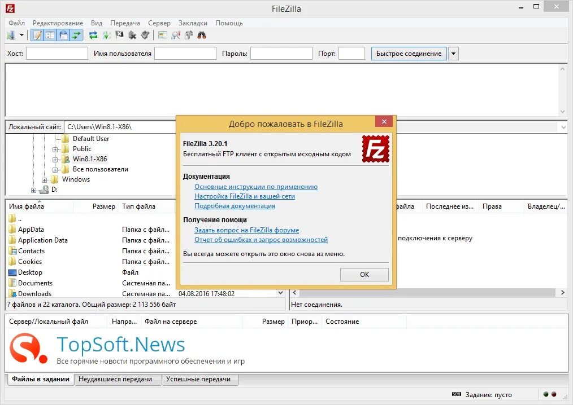
Task: Click the FileZilla logo in welcome dialog
Action: (x=376, y=149)
